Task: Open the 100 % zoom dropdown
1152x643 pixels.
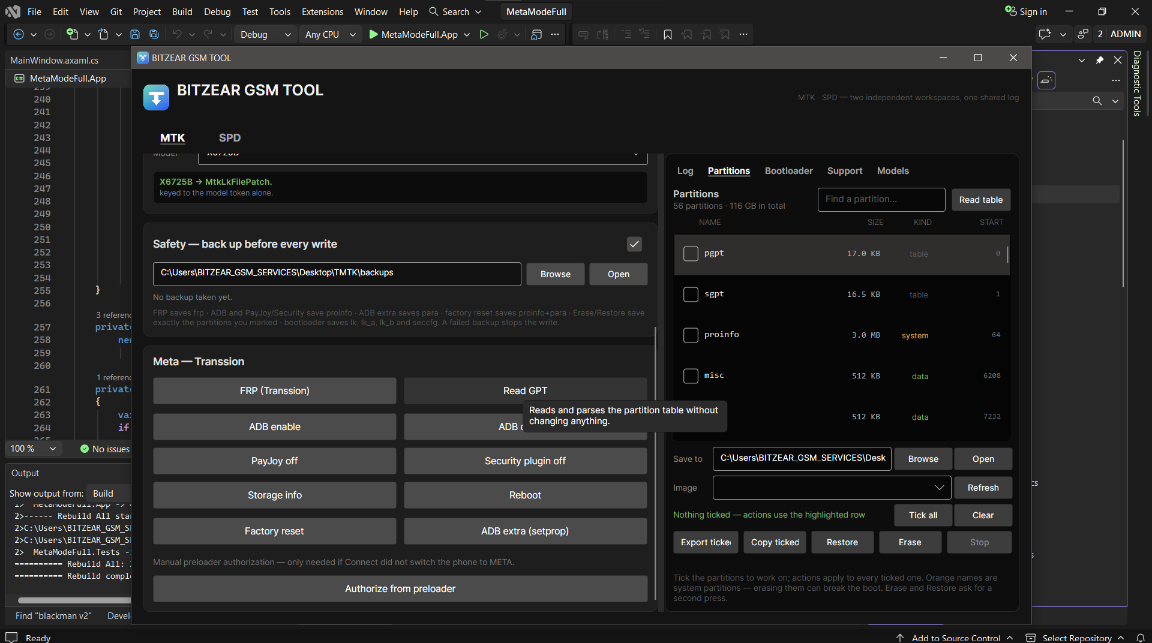Action: [x=34, y=449]
